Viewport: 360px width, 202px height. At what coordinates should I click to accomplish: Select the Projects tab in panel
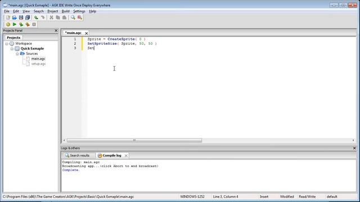click(x=13, y=38)
